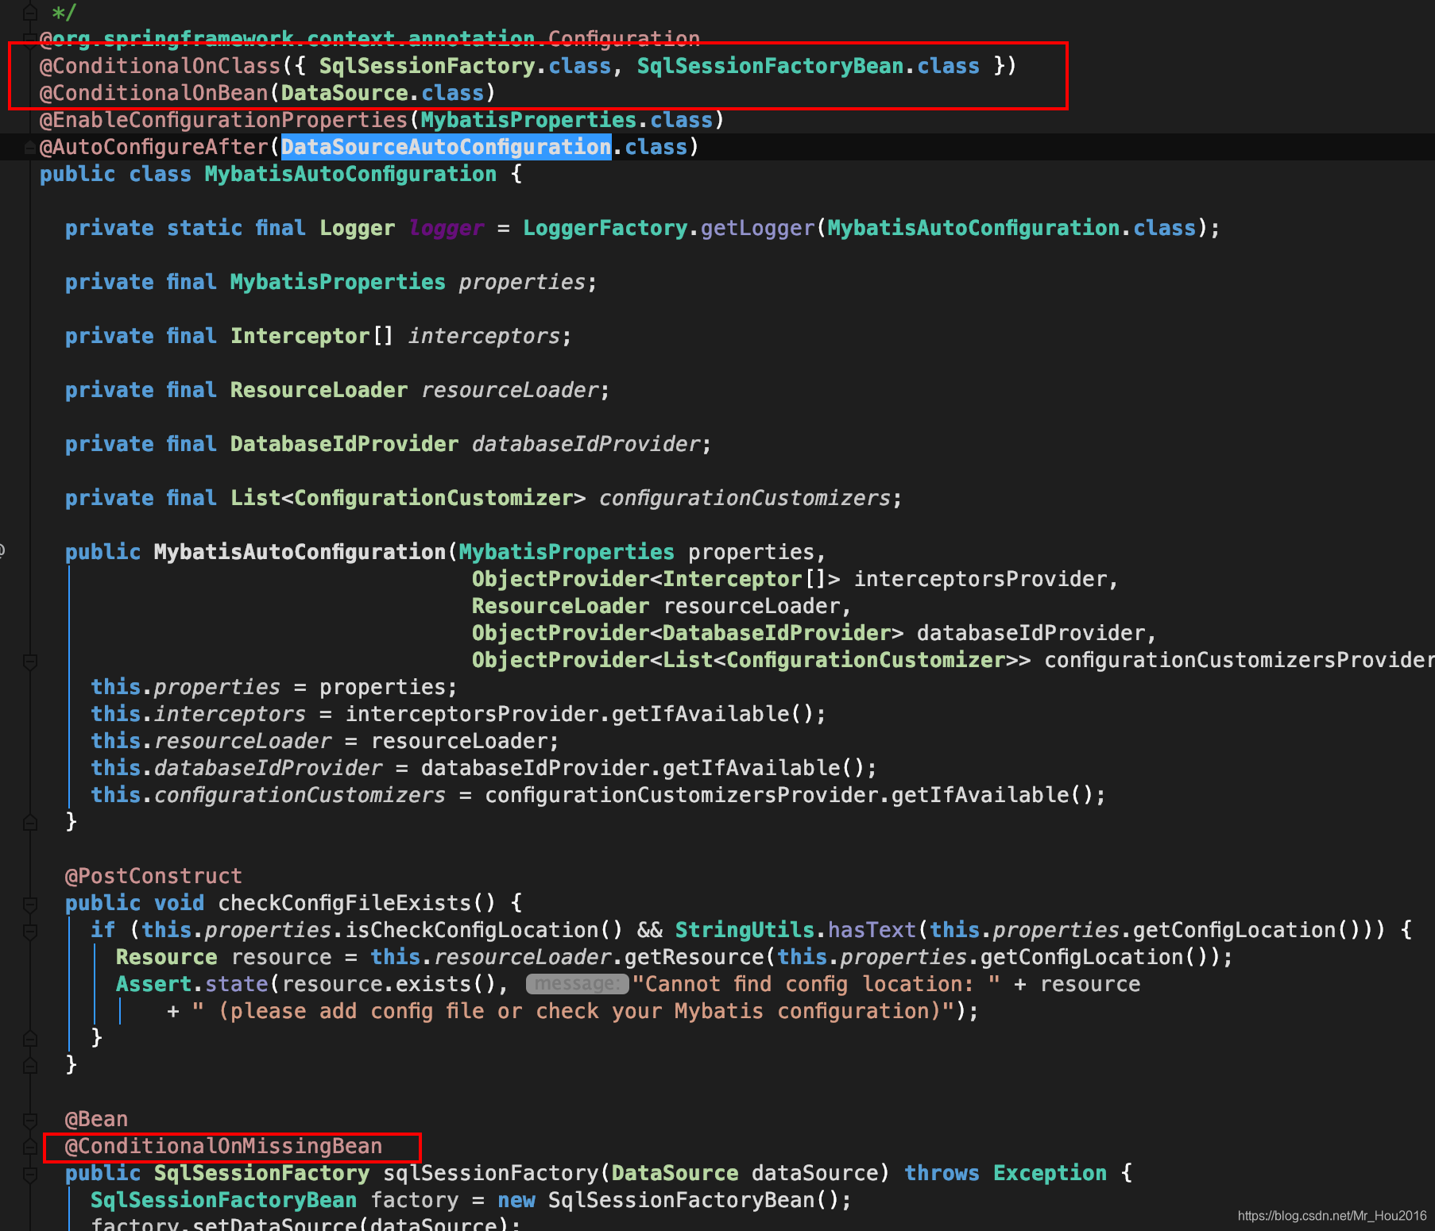Click @ConditionalOnMissingBean annotation
The height and width of the screenshot is (1231, 1435).
pos(223,1146)
